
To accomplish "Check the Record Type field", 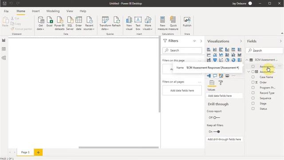I will pos(253,93).
